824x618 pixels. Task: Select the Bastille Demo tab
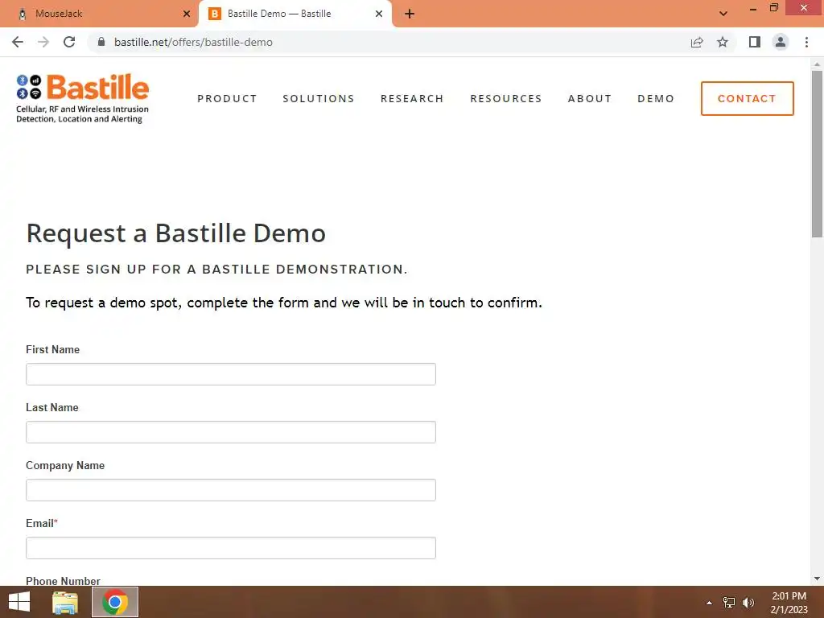coord(295,14)
